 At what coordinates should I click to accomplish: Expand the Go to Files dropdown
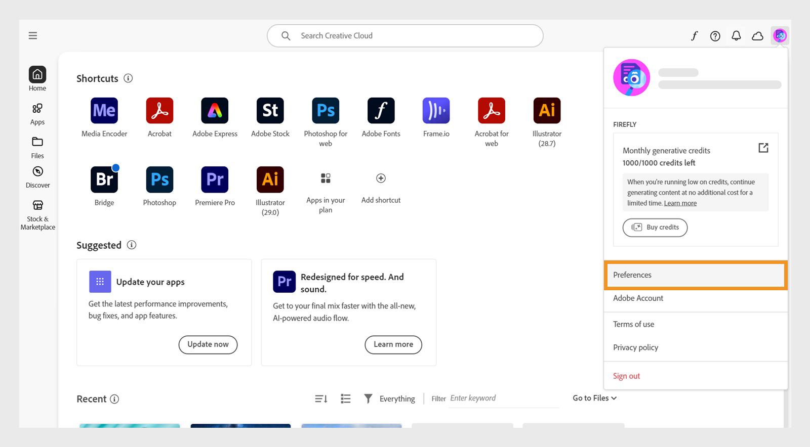595,398
